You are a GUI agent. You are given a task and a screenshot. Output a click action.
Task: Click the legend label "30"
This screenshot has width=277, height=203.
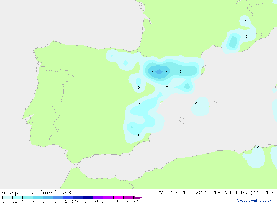tap(95, 201)
